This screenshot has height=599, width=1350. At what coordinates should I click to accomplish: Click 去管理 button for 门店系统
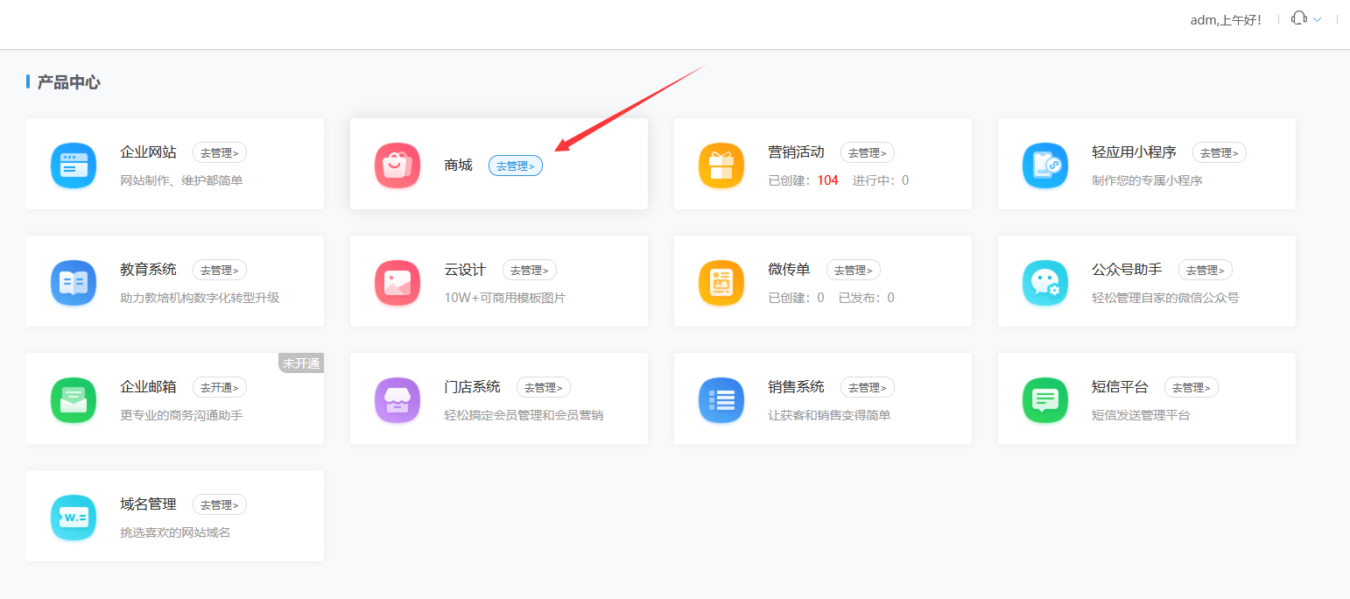coord(544,387)
